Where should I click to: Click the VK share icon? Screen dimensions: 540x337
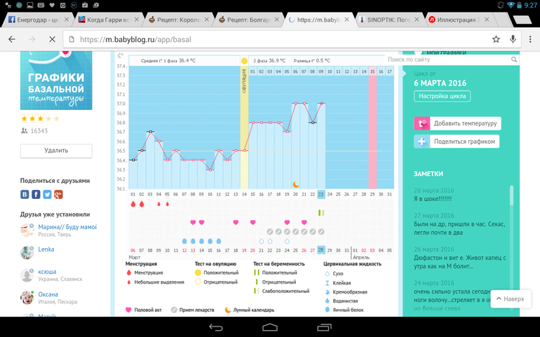pyautogui.click(x=25, y=194)
